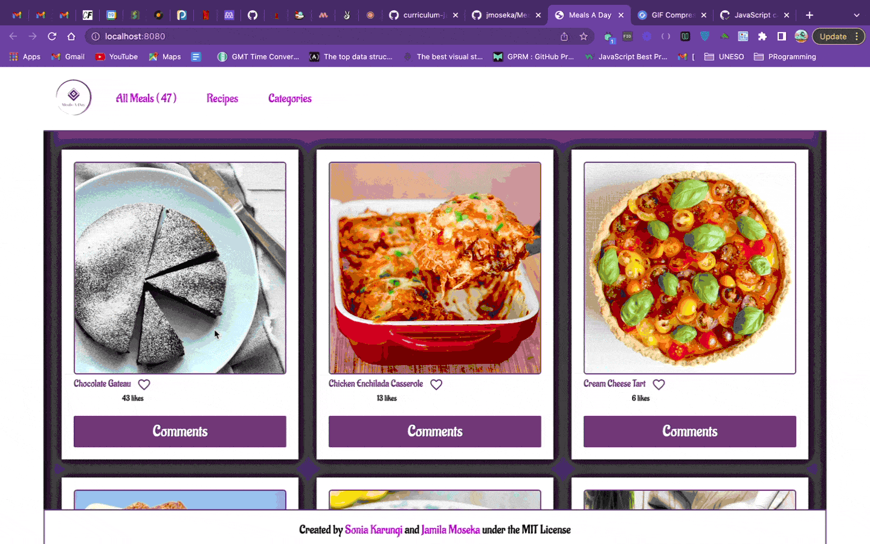Open the FIO extension icon
Viewport: 870px width, 544px height.
coord(627,36)
